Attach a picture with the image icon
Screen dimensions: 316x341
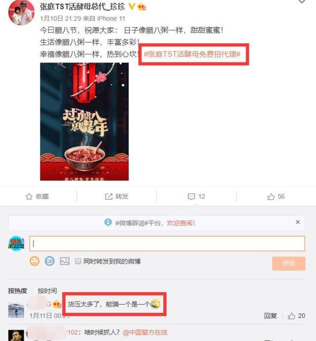[x=65, y=261]
